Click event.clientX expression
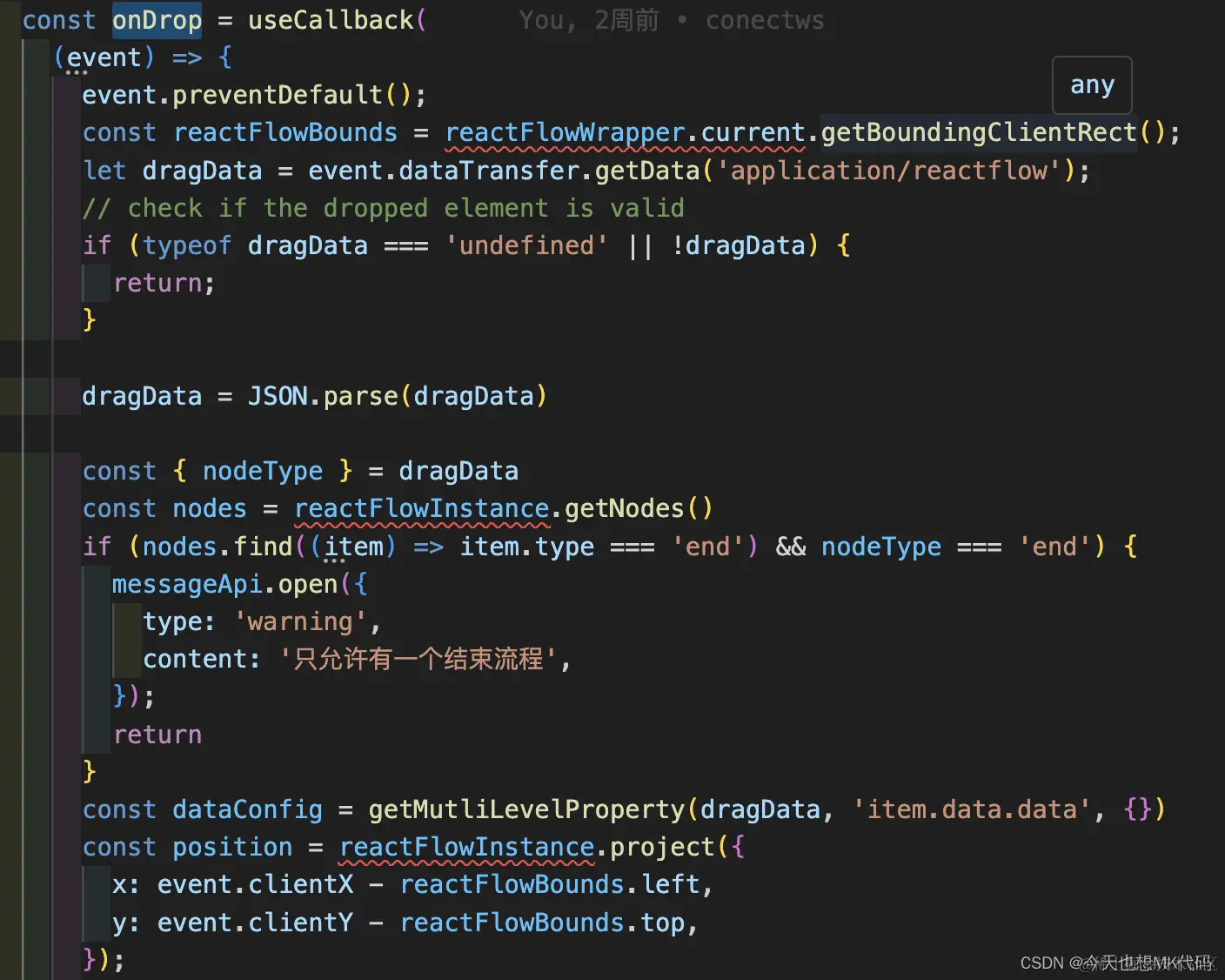This screenshot has width=1225, height=980. 256,884
